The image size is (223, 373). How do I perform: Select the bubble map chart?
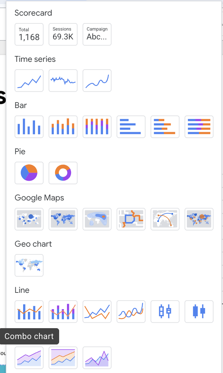pos(29,219)
